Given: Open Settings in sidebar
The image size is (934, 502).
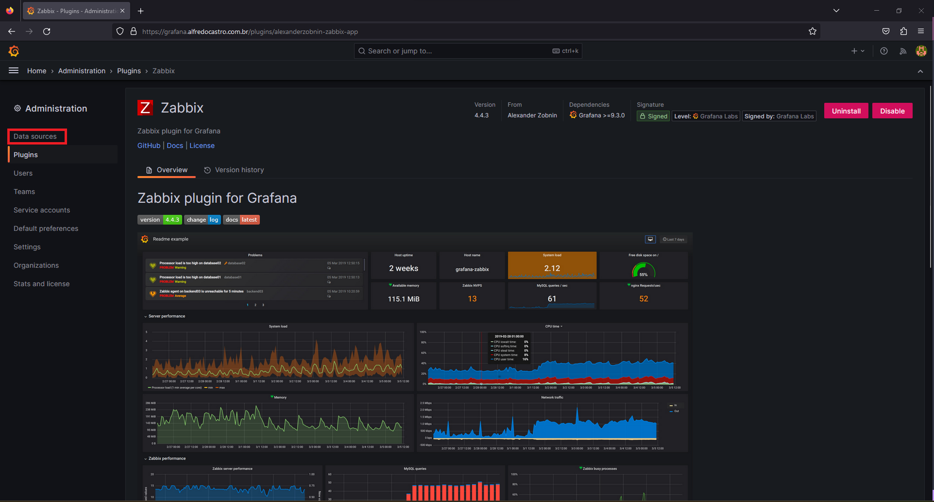Looking at the screenshot, I should [x=27, y=247].
